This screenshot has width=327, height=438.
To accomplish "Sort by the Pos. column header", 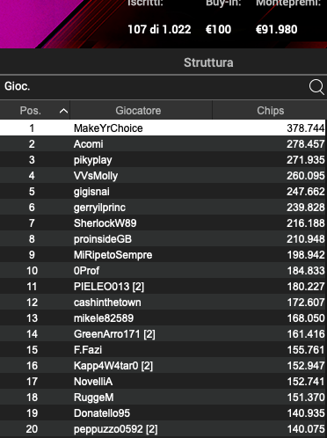I will [x=34, y=111].
